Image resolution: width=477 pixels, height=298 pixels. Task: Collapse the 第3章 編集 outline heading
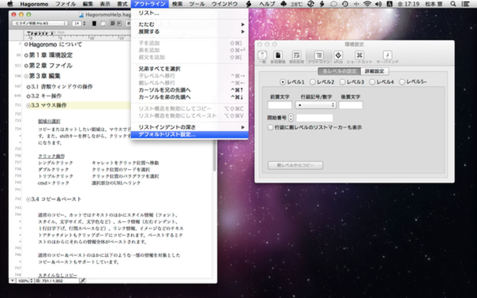(26, 76)
